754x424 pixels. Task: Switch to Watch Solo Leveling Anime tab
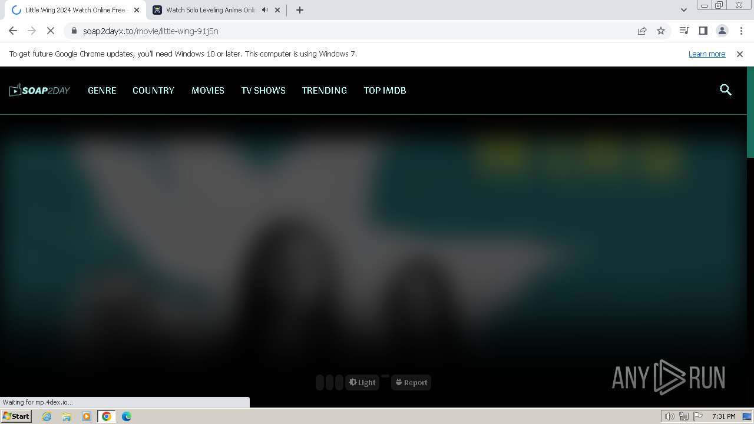(210, 10)
